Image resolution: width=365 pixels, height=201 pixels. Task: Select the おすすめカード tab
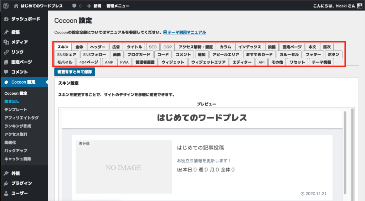(x=259, y=54)
